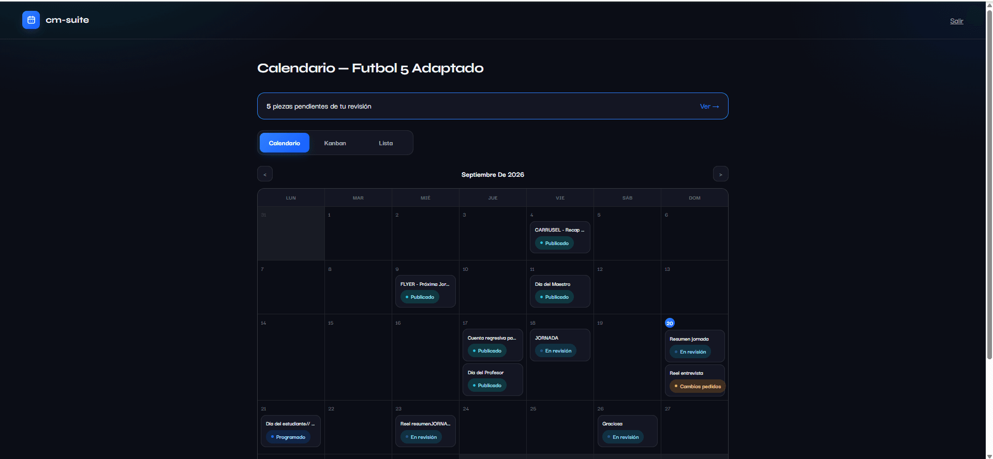The width and height of the screenshot is (993, 459).
Task: Open the Reel entrevista card
Action: pos(694,381)
